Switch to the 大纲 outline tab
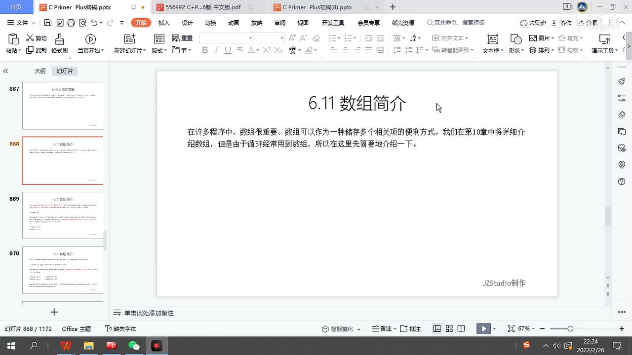Screen dimensions: 632x355 [40, 71]
